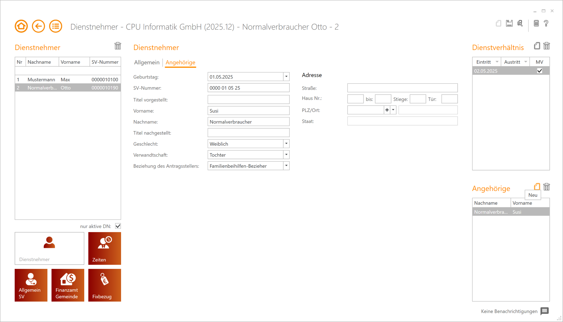Expand the Geschlecht dropdown
Viewport: 563px width, 322px height.
pyautogui.click(x=286, y=144)
